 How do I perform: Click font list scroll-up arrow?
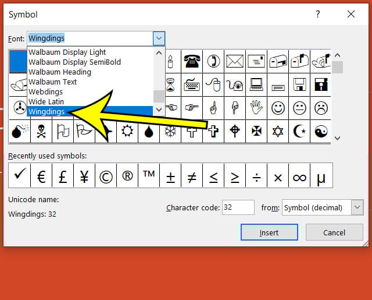[x=159, y=53]
